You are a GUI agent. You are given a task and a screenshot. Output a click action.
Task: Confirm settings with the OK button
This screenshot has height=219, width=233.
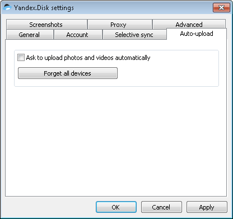pyautogui.click(x=116, y=207)
